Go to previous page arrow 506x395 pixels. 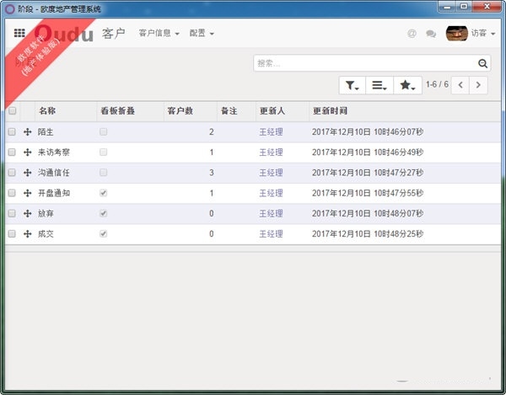pos(460,85)
